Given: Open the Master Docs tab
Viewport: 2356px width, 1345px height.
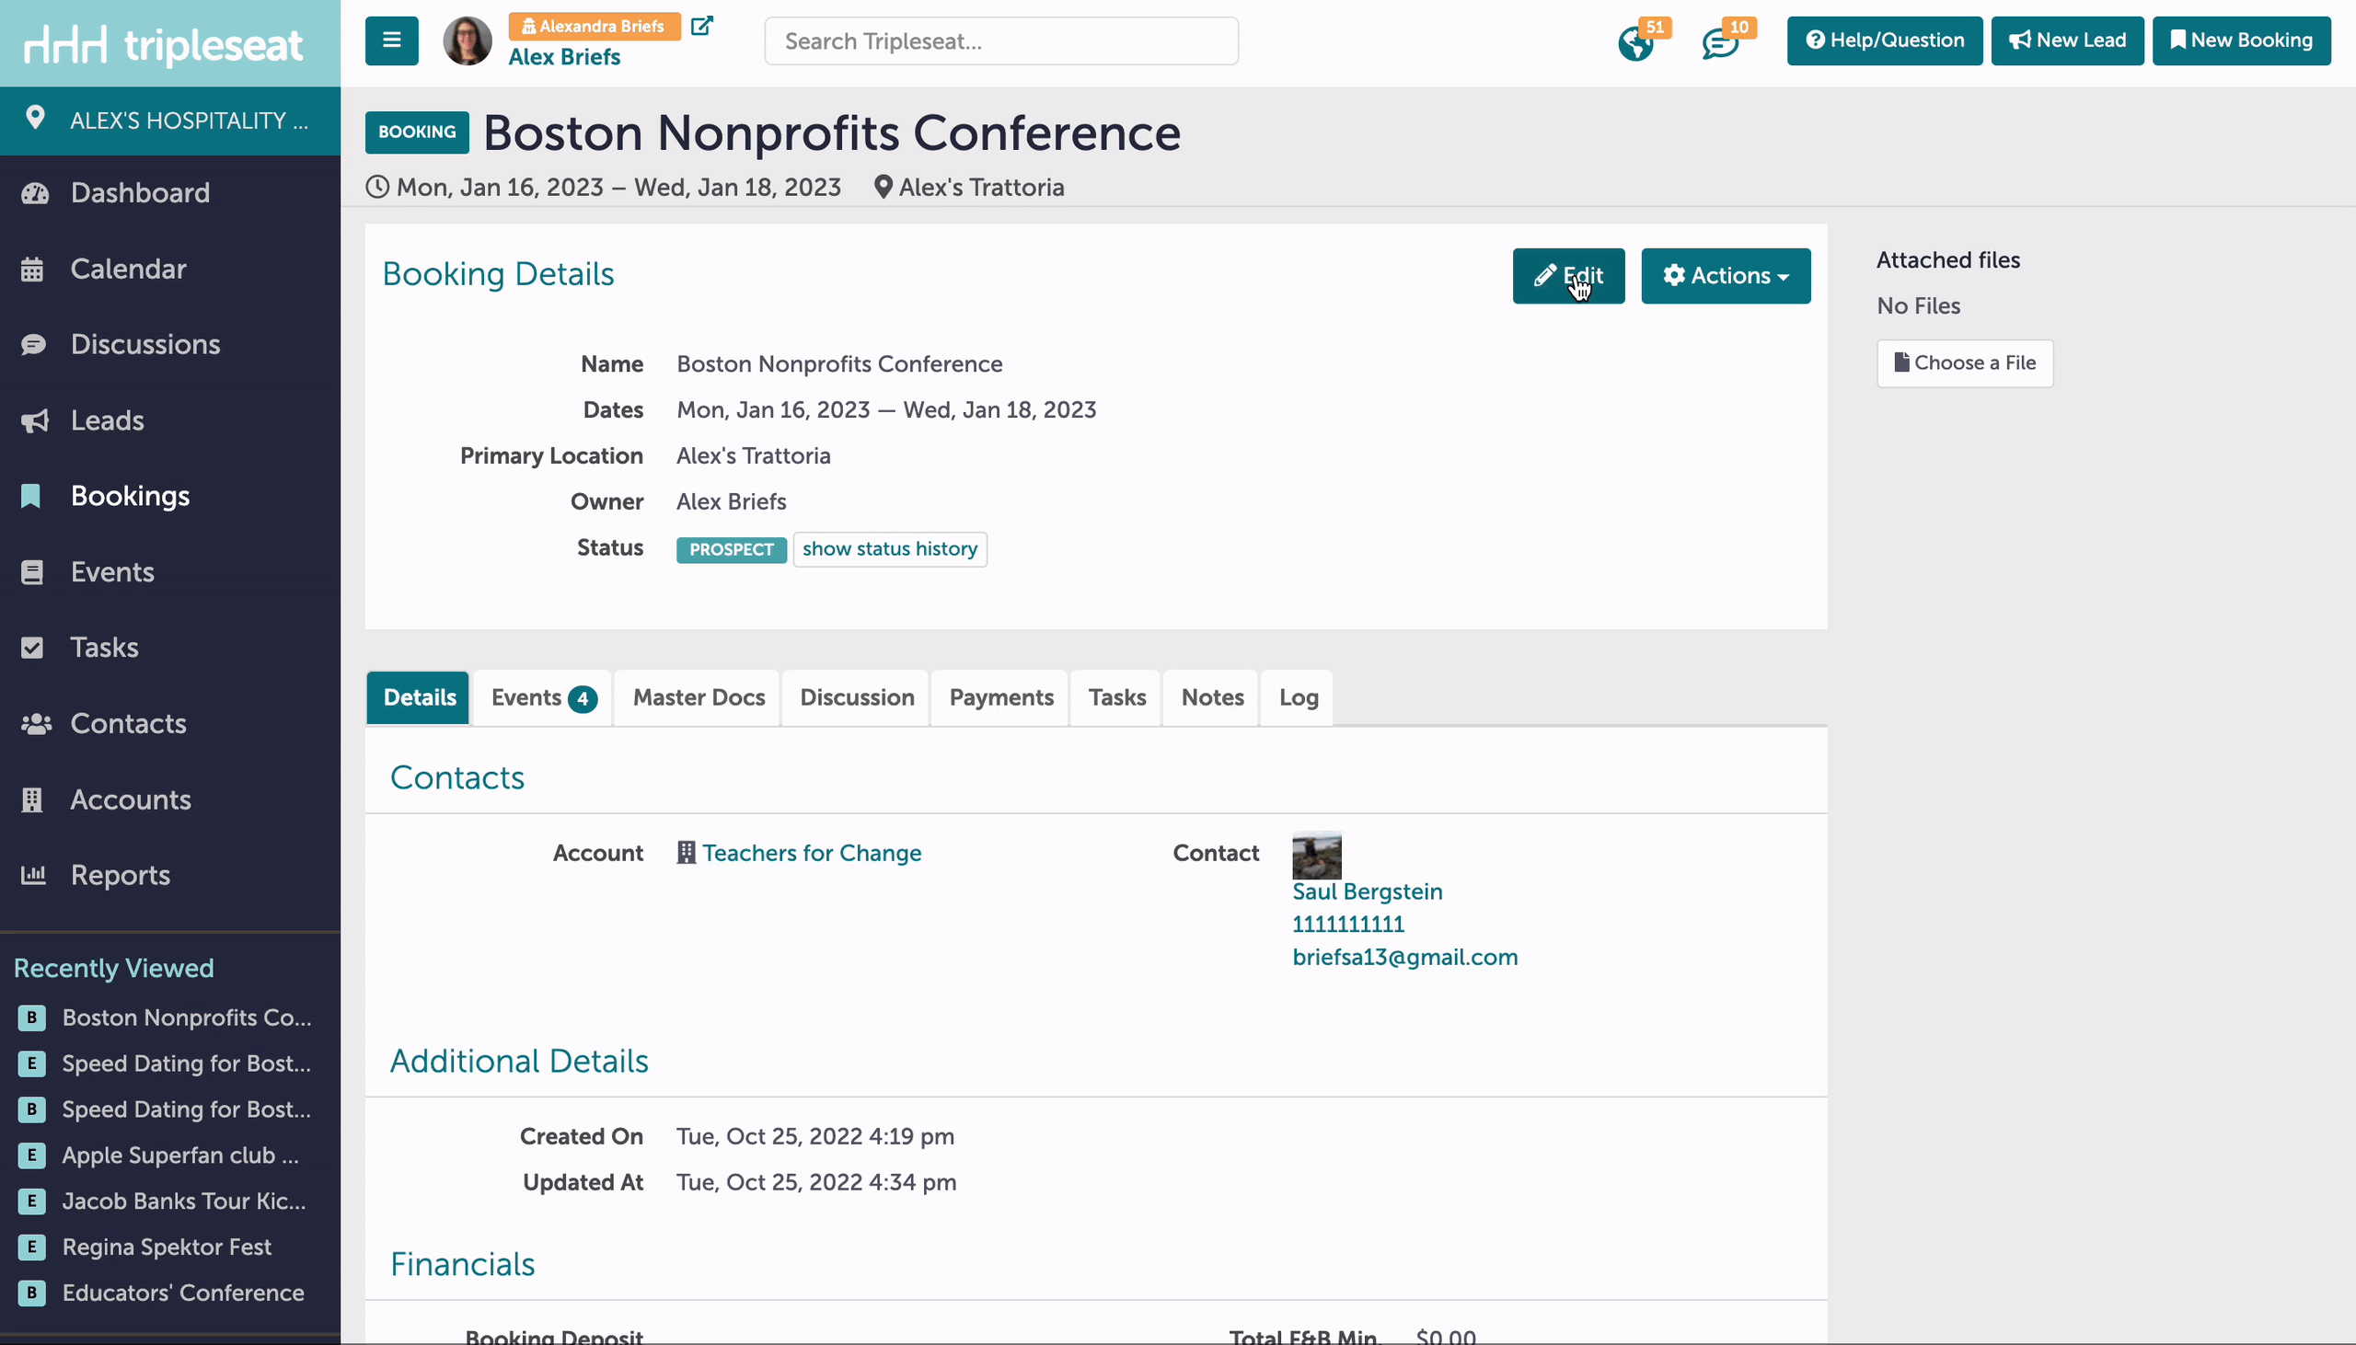Looking at the screenshot, I should (x=699, y=697).
